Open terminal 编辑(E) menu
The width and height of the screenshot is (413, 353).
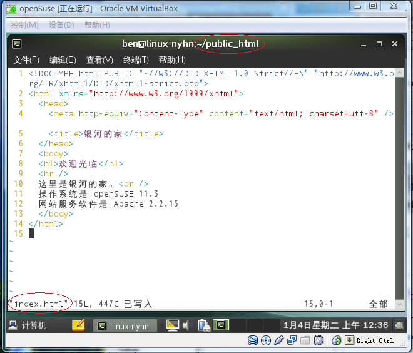(x=63, y=60)
